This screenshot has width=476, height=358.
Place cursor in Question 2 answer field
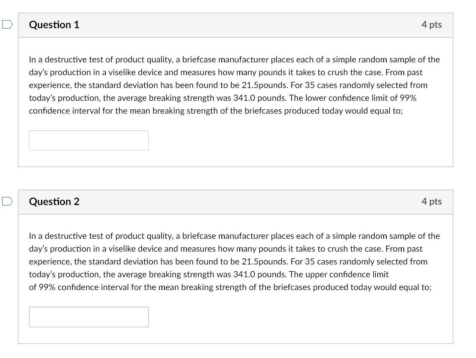point(88,317)
